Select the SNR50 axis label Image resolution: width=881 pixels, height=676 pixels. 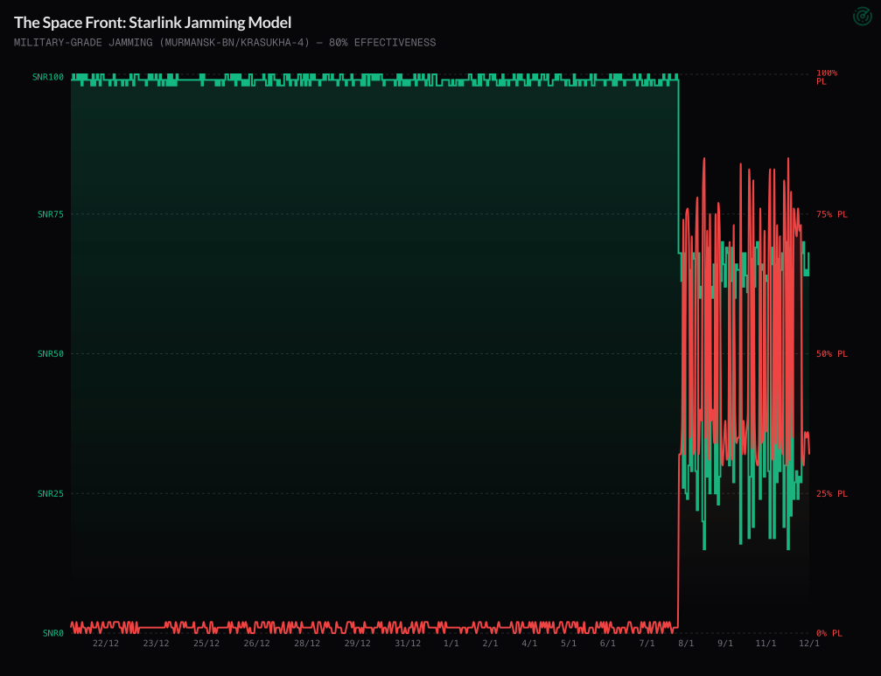(51, 353)
